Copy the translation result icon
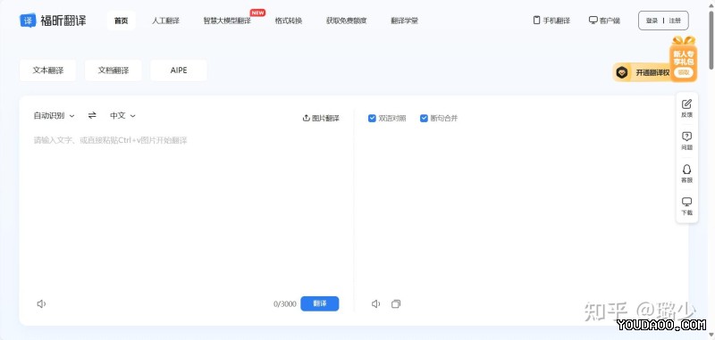Viewport: 715px width, 340px height. 396,303
